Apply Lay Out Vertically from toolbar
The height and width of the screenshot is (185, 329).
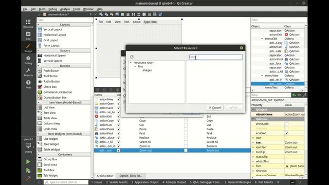click(x=128, y=14)
